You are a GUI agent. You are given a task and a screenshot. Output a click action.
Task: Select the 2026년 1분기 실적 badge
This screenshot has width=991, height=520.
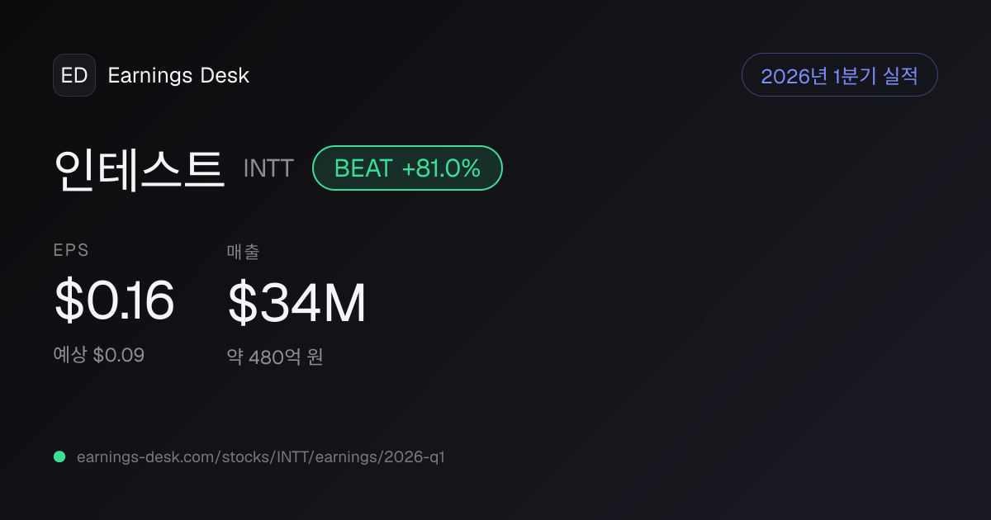tap(840, 75)
